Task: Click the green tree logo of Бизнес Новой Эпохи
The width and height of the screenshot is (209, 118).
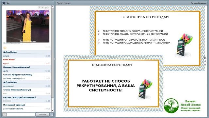Action: pyautogui.click(x=171, y=106)
